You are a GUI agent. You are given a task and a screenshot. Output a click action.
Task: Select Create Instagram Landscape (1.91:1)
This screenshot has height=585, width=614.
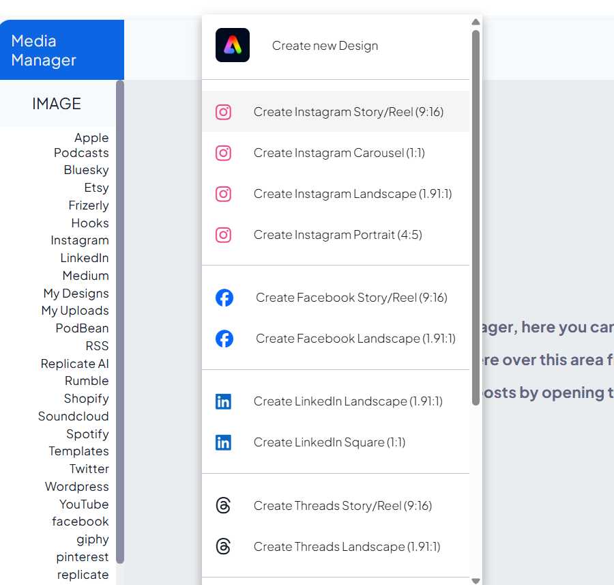(336, 194)
